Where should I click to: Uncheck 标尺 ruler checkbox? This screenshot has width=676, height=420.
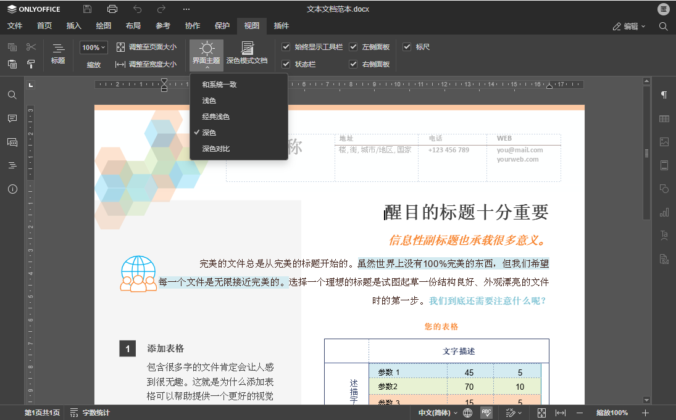coord(407,47)
